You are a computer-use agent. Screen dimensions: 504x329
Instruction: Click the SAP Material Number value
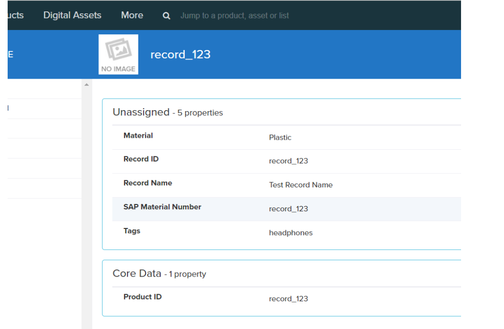288,209
